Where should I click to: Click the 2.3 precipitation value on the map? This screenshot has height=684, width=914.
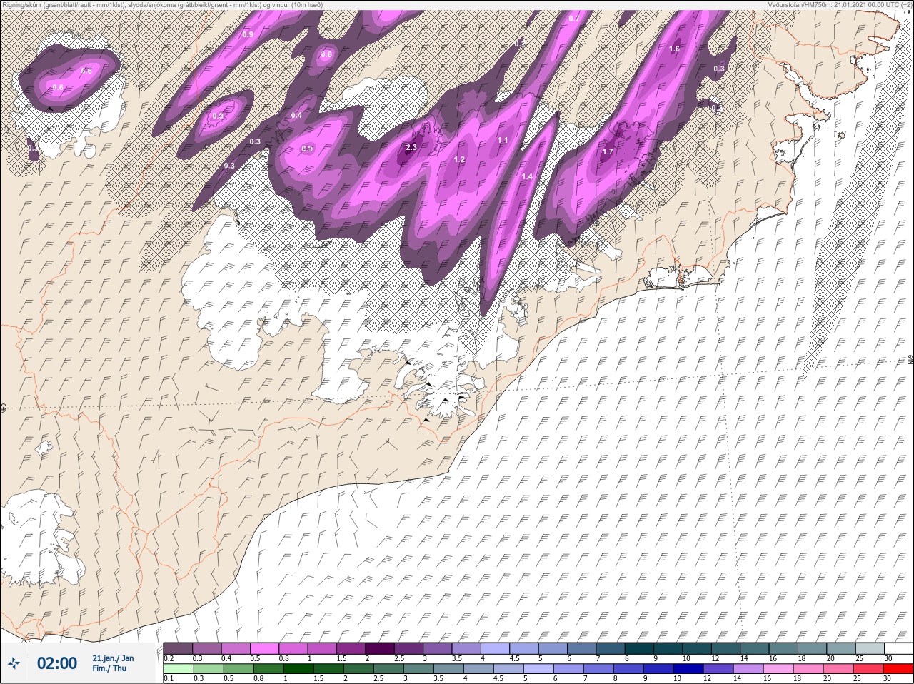tap(411, 148)
